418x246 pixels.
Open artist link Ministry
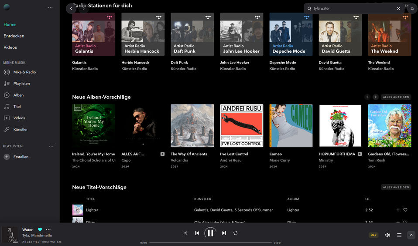point(326,160)
